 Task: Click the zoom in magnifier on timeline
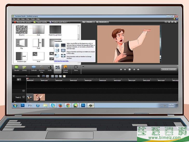click(39, 76)
